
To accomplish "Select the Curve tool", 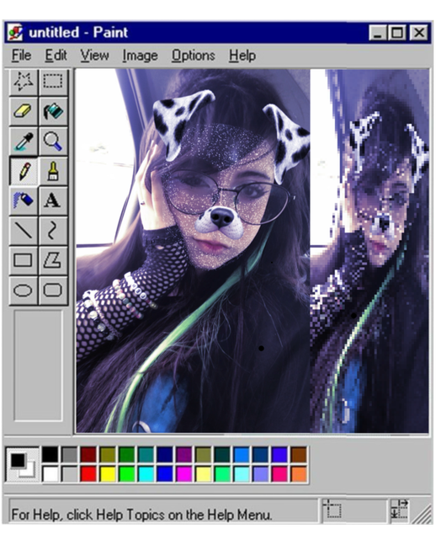I will 52,230.
